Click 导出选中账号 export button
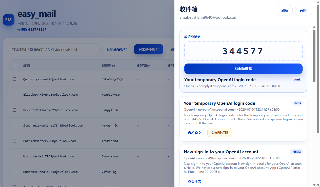 pos(149,49)
